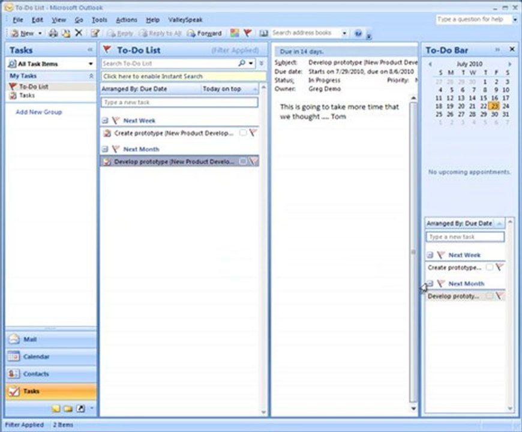
Task: Click the Delete X icon in toolbar
Action: click(x=79, y=32)
